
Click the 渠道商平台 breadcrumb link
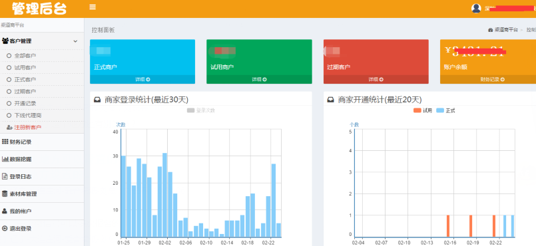[506, 30]
